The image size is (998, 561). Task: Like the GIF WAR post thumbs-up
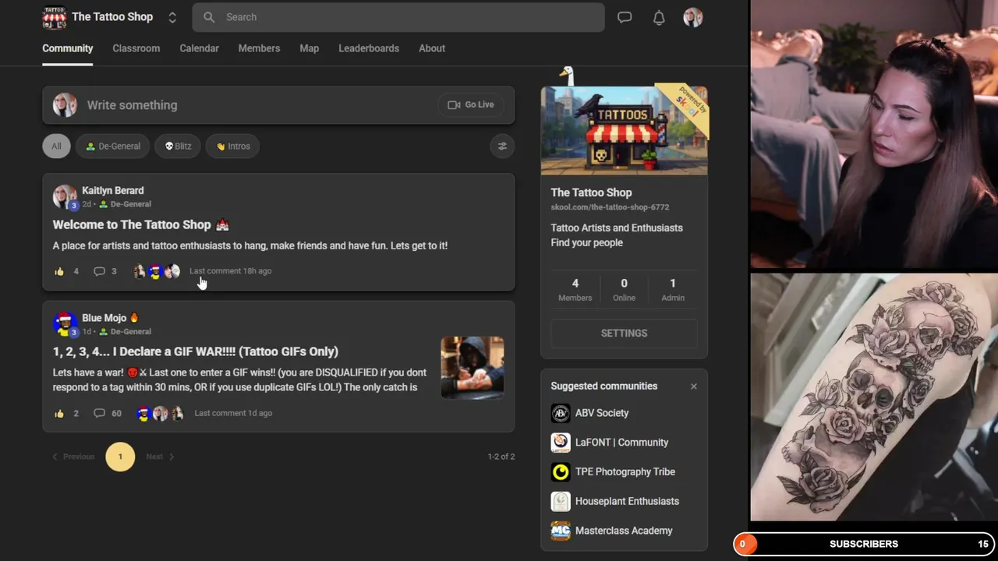click(59, 414)
